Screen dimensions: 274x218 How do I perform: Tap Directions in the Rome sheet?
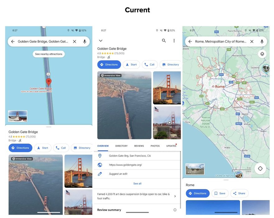pos(197,193)
